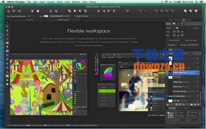Switch to the website-concept document tab
This screenshot has width=206, height=129.
pos(64,20)
